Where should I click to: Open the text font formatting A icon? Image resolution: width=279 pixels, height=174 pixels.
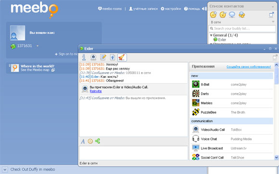(83, 141)
